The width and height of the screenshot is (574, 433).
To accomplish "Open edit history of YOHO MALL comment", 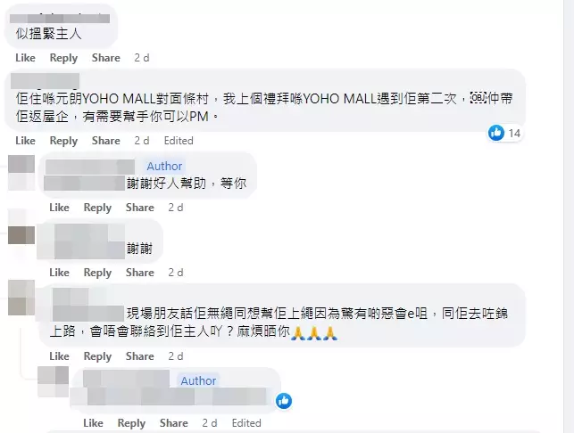I will (x=179, y=141).
